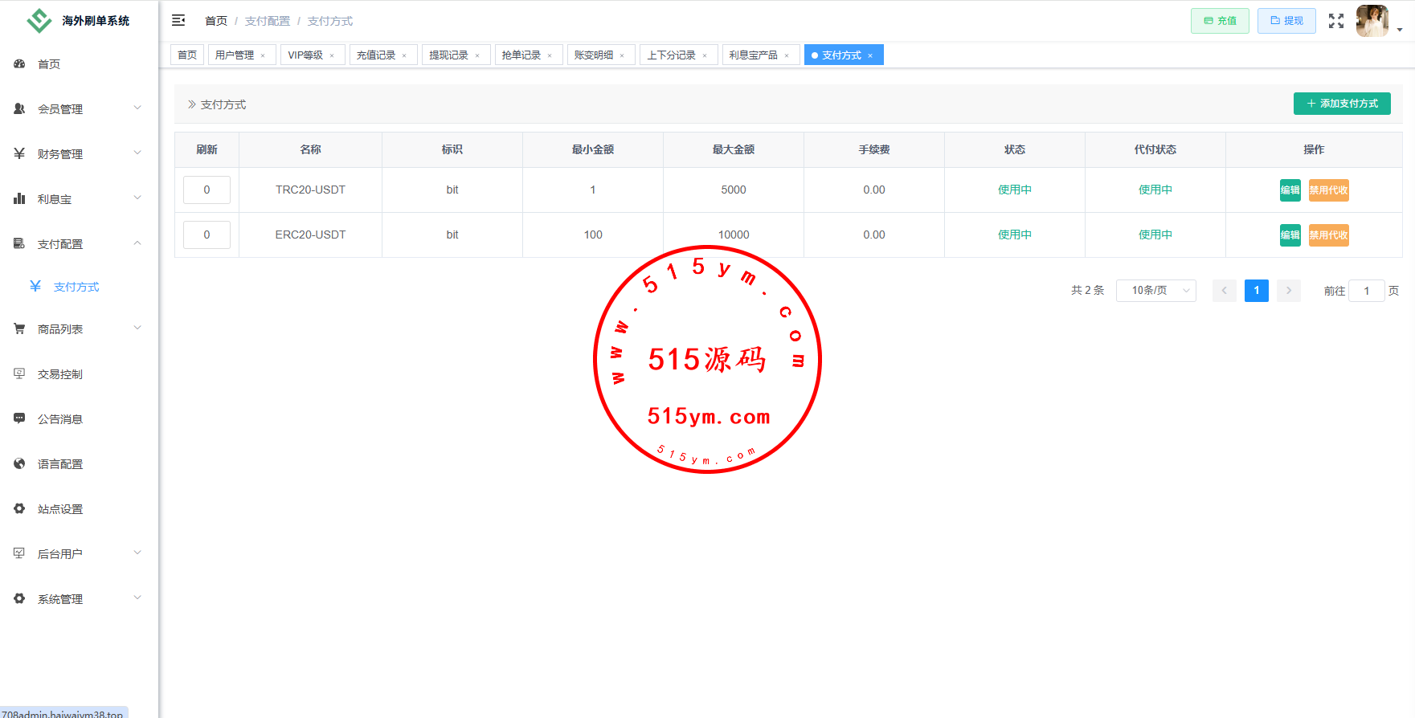Switch to the 利息宝产品 tab
1415x718 pixels.
753,55
